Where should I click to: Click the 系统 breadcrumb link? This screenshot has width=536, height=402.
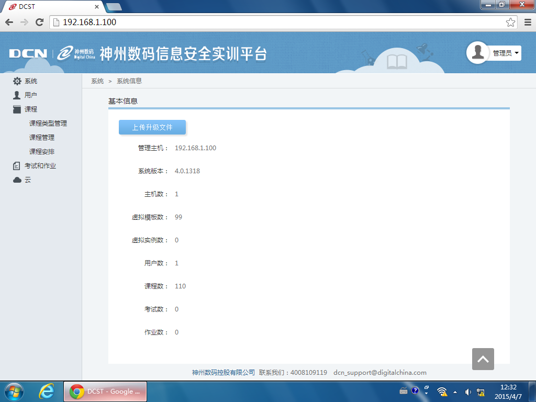(97, 81)
